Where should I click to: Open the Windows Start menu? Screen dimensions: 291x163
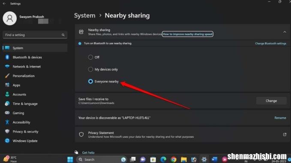click(x=70, y=160)
